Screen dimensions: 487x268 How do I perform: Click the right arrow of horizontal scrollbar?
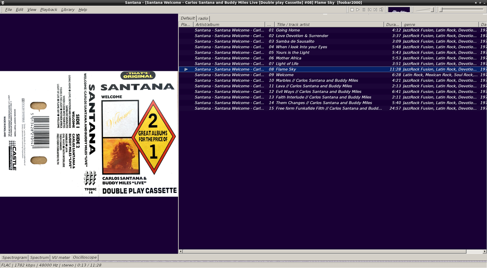pyautogui.click(x=485, y=252)
